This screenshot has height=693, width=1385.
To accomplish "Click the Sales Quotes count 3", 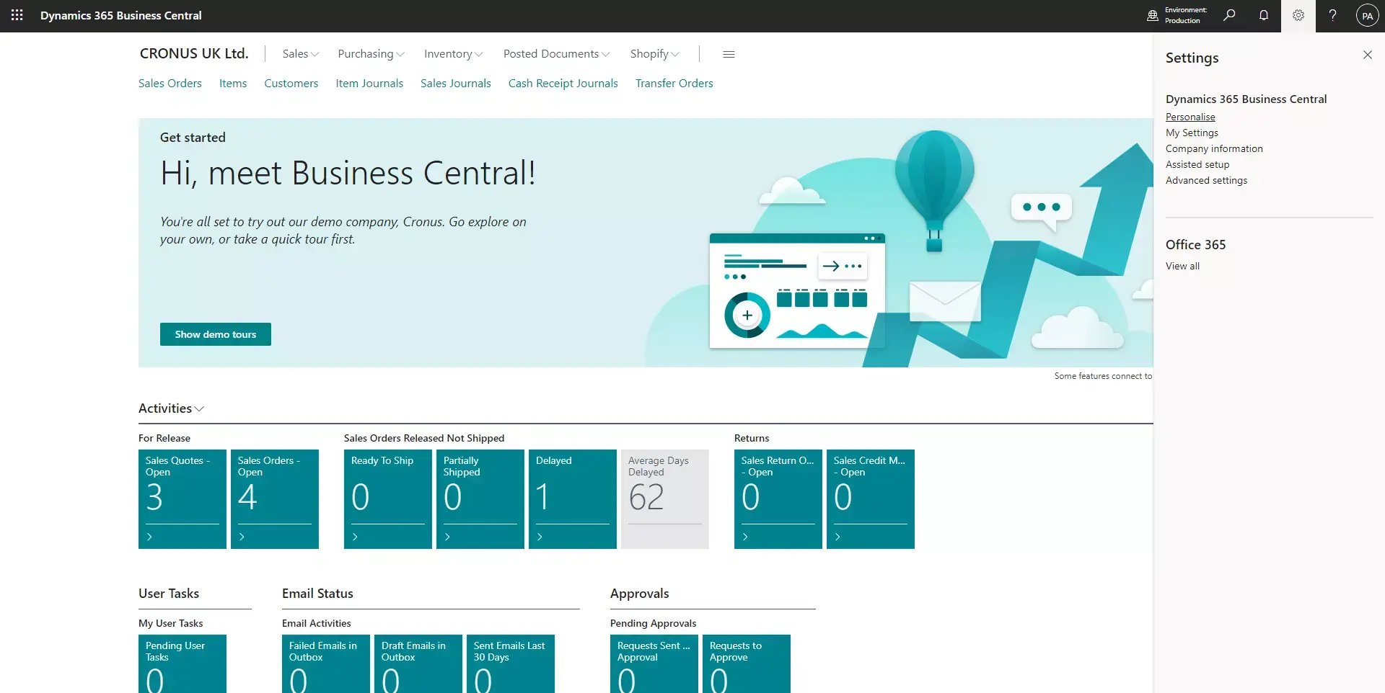I will coord(154,497).
